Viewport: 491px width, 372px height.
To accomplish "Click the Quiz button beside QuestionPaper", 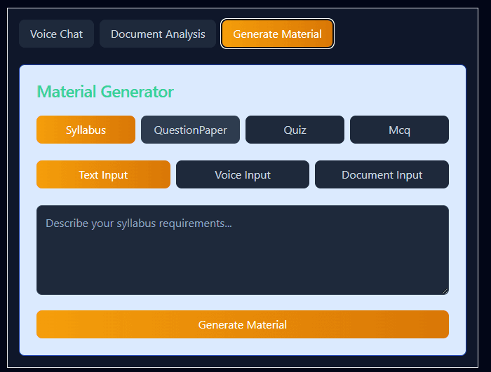I will pos(295,130).
